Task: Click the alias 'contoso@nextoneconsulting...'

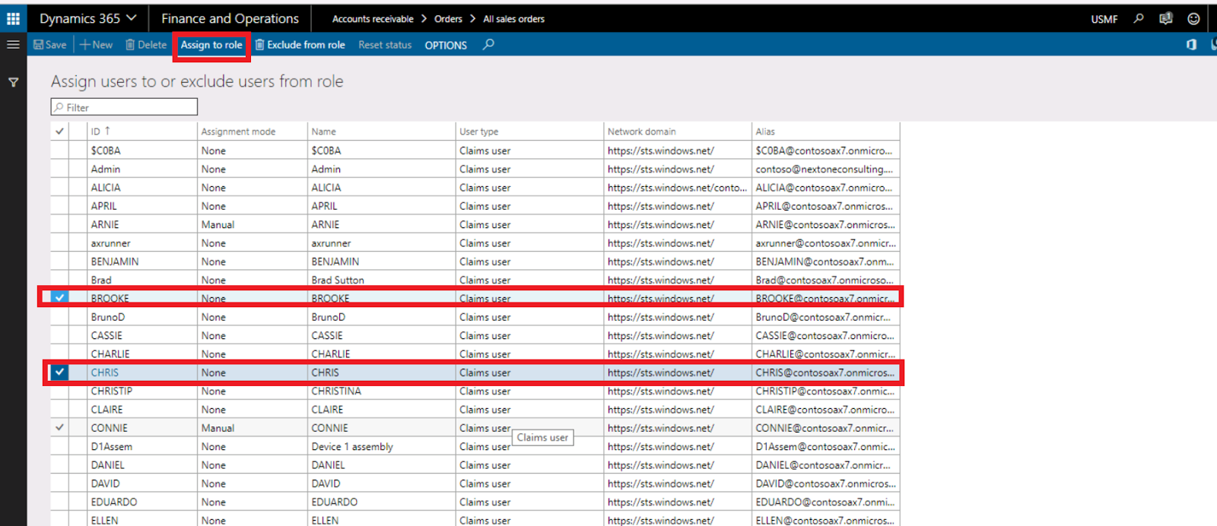Action: click(x=825, y=169)
